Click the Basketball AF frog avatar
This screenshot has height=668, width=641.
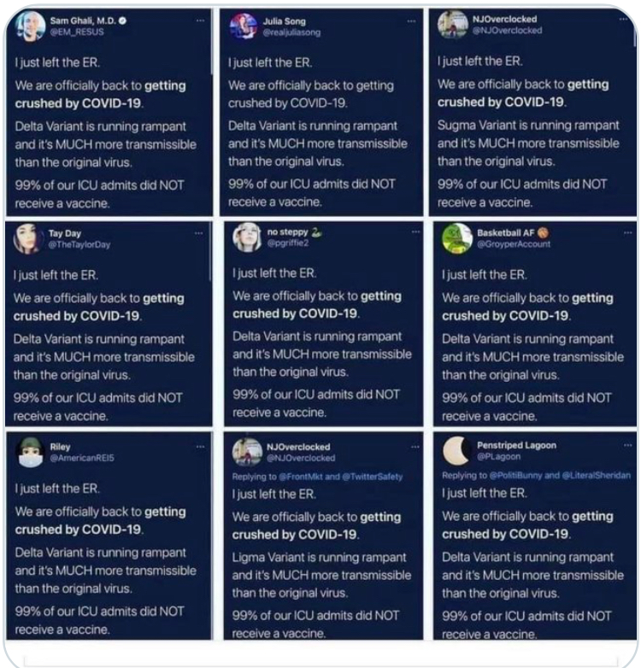(x=457, y=238)
